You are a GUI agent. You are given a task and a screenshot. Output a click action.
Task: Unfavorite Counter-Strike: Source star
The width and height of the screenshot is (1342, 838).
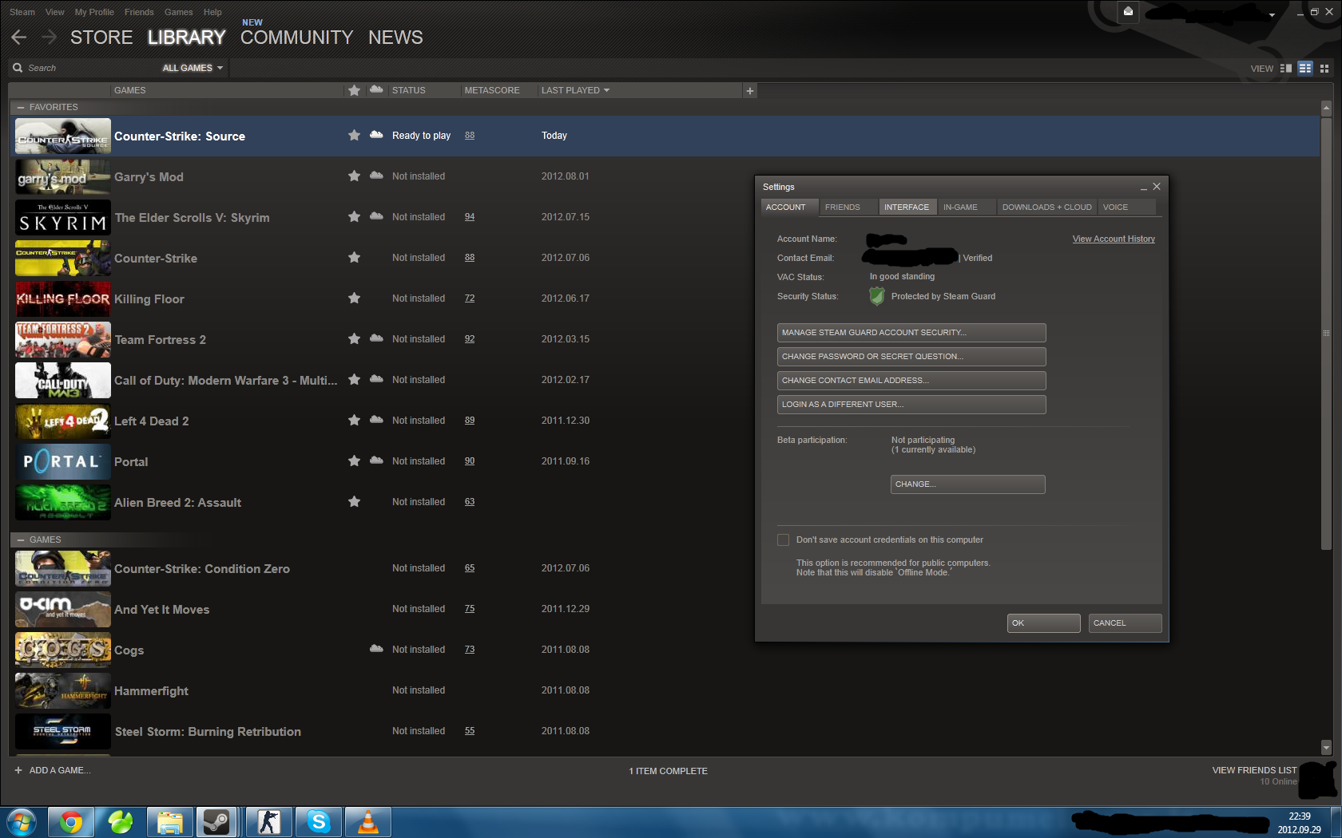point(355,136)
